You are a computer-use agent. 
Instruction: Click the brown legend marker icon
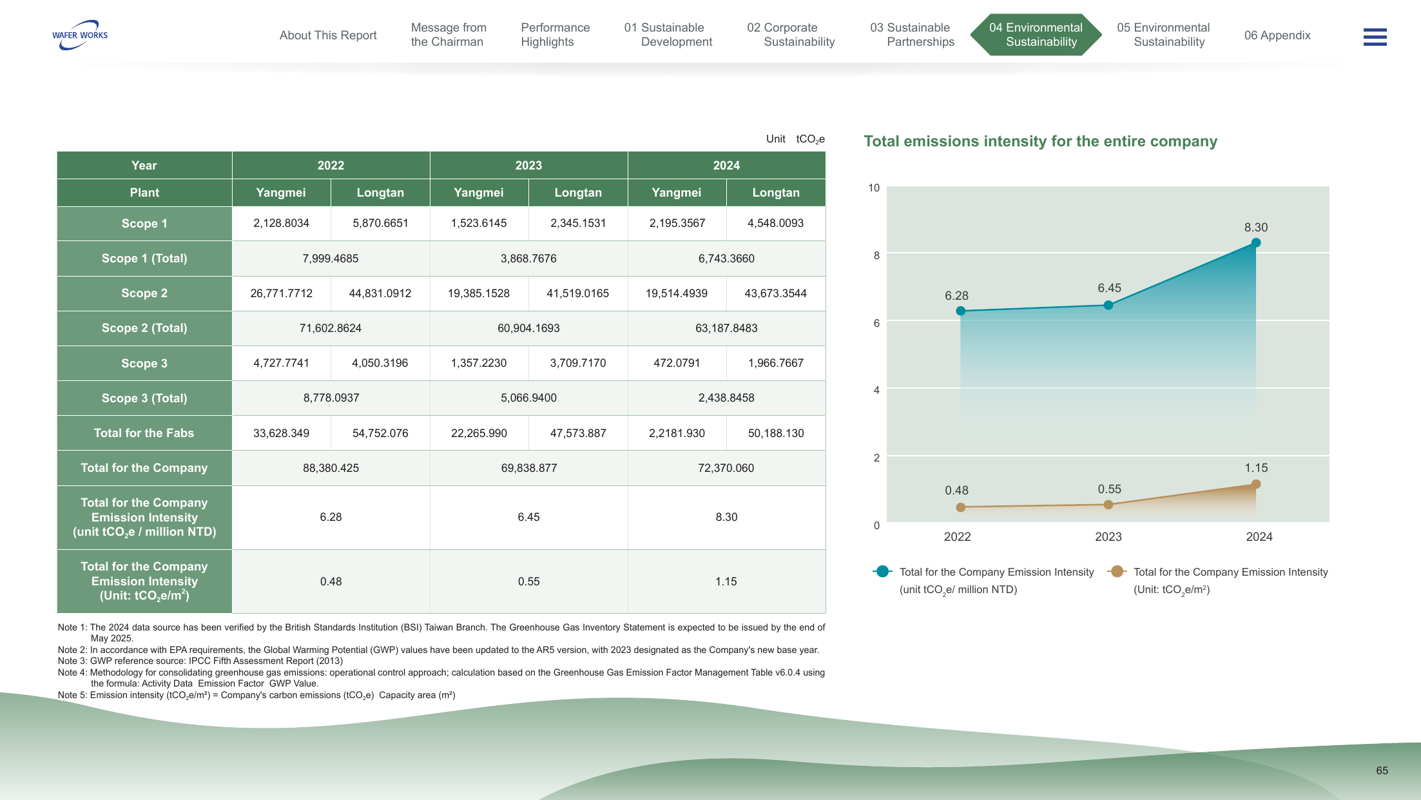coord(1117,572)
